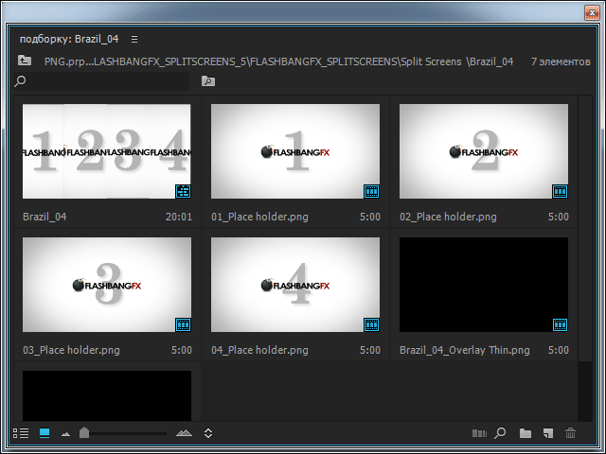Click the Brazil_04 name label

(x=45, y=217)
